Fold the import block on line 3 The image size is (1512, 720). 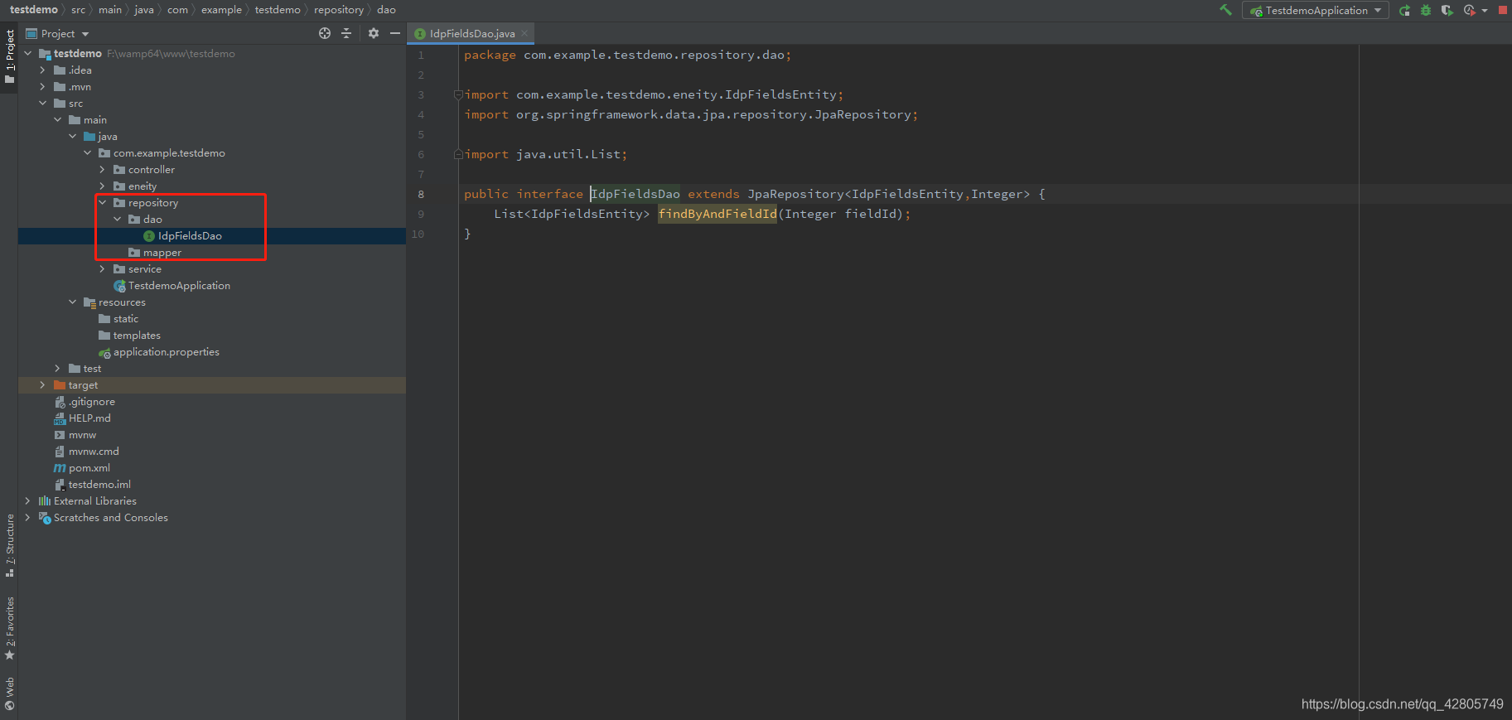coord(458,94)
